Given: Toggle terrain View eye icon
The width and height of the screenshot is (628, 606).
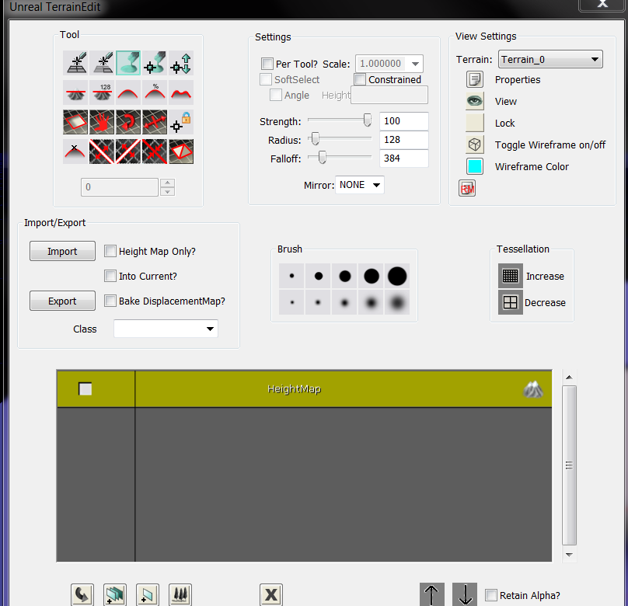Looking at the screenshot, I should (475, 101).
